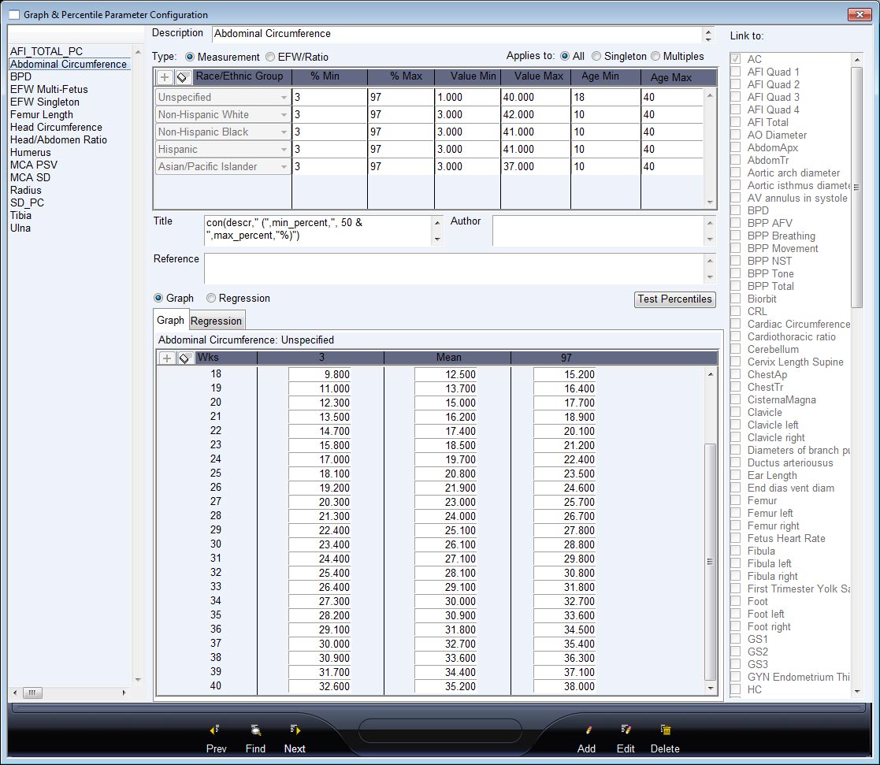Click the Age Min column header
The height and width of the screenshot is (765, 880).
tap(606, 76)
